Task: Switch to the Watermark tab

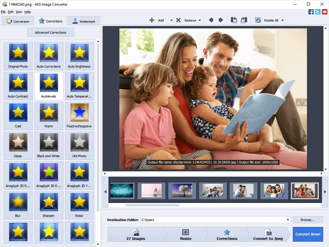Action: click(84, 21)
